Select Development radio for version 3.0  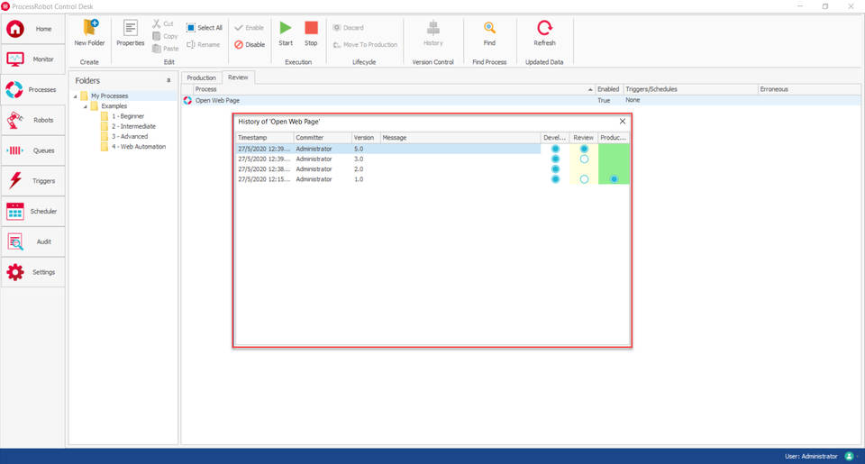[x=556, y=159]
